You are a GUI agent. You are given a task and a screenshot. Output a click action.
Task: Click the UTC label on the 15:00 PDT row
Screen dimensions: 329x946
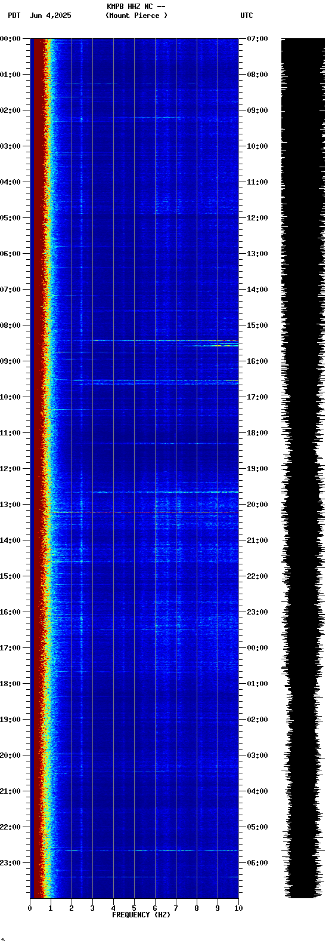[257, 576]
